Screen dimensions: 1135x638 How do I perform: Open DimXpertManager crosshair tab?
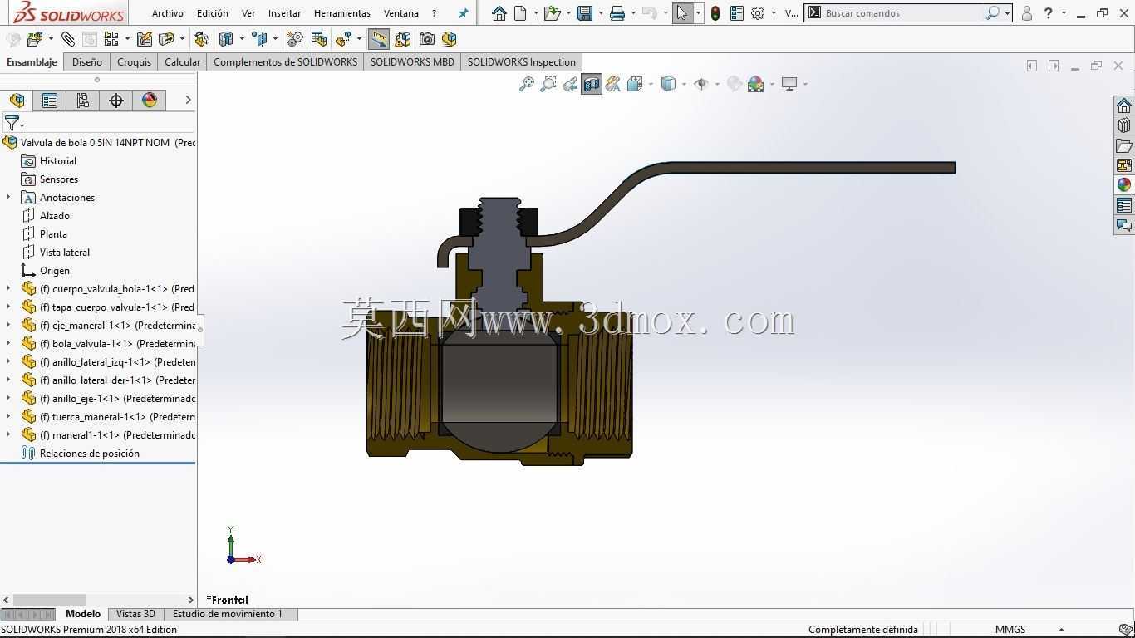(116, 101)
